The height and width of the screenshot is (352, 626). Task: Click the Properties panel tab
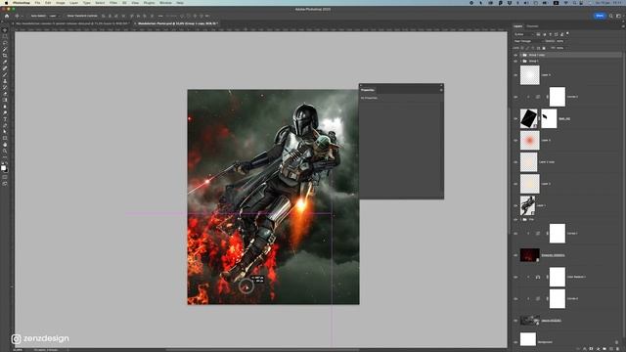368,90
